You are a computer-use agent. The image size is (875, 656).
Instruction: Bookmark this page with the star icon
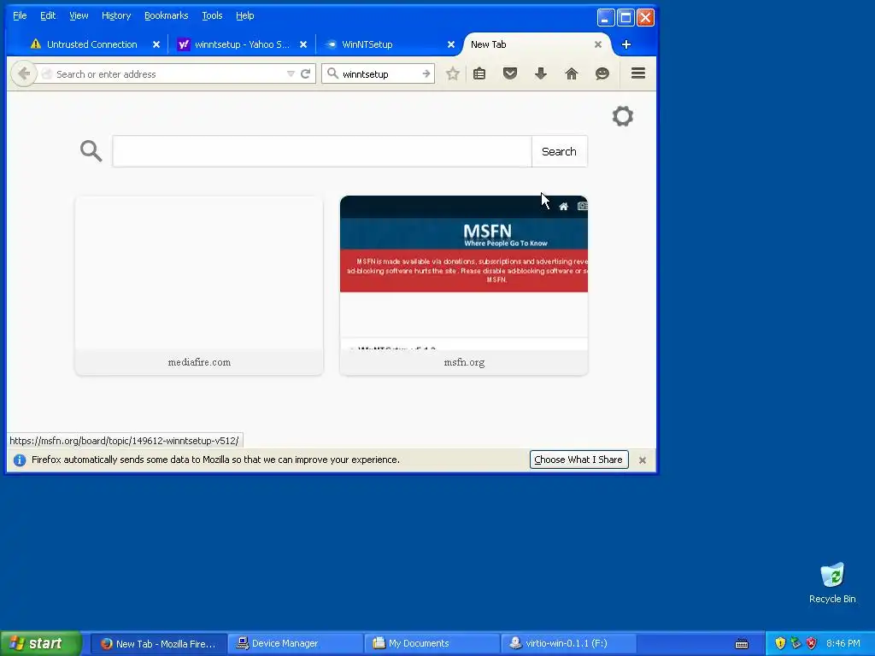click(x=453, y=73)
